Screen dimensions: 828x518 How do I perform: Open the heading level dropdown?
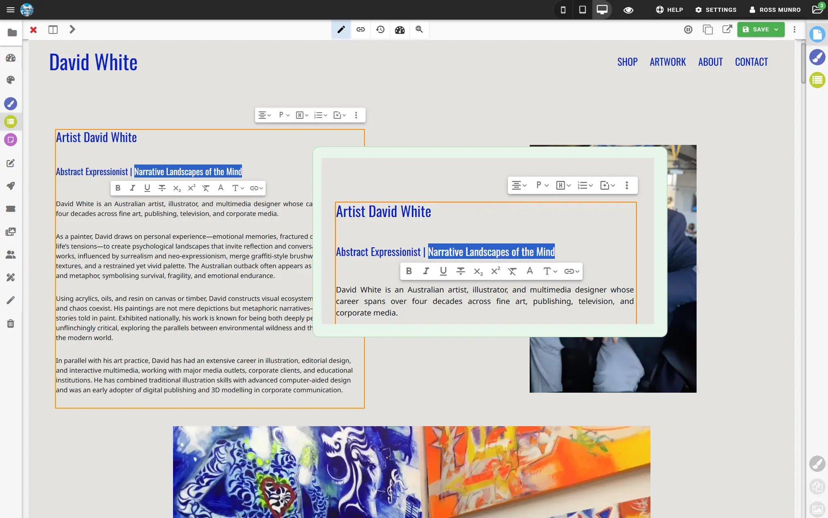click(x=302, y=115)
